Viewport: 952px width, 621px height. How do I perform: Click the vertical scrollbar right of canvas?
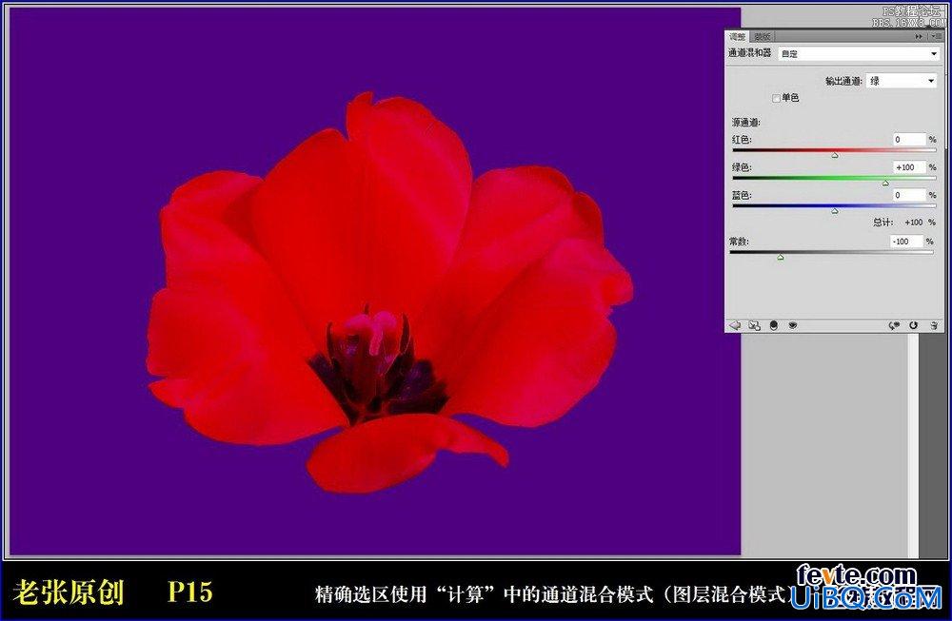click(x=913, y=446)
